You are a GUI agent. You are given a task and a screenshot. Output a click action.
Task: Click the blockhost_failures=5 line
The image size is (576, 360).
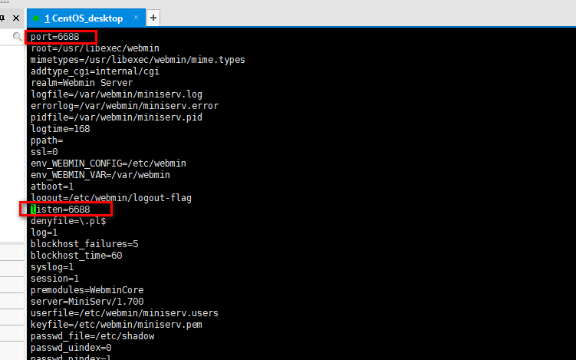pos(84,244)
